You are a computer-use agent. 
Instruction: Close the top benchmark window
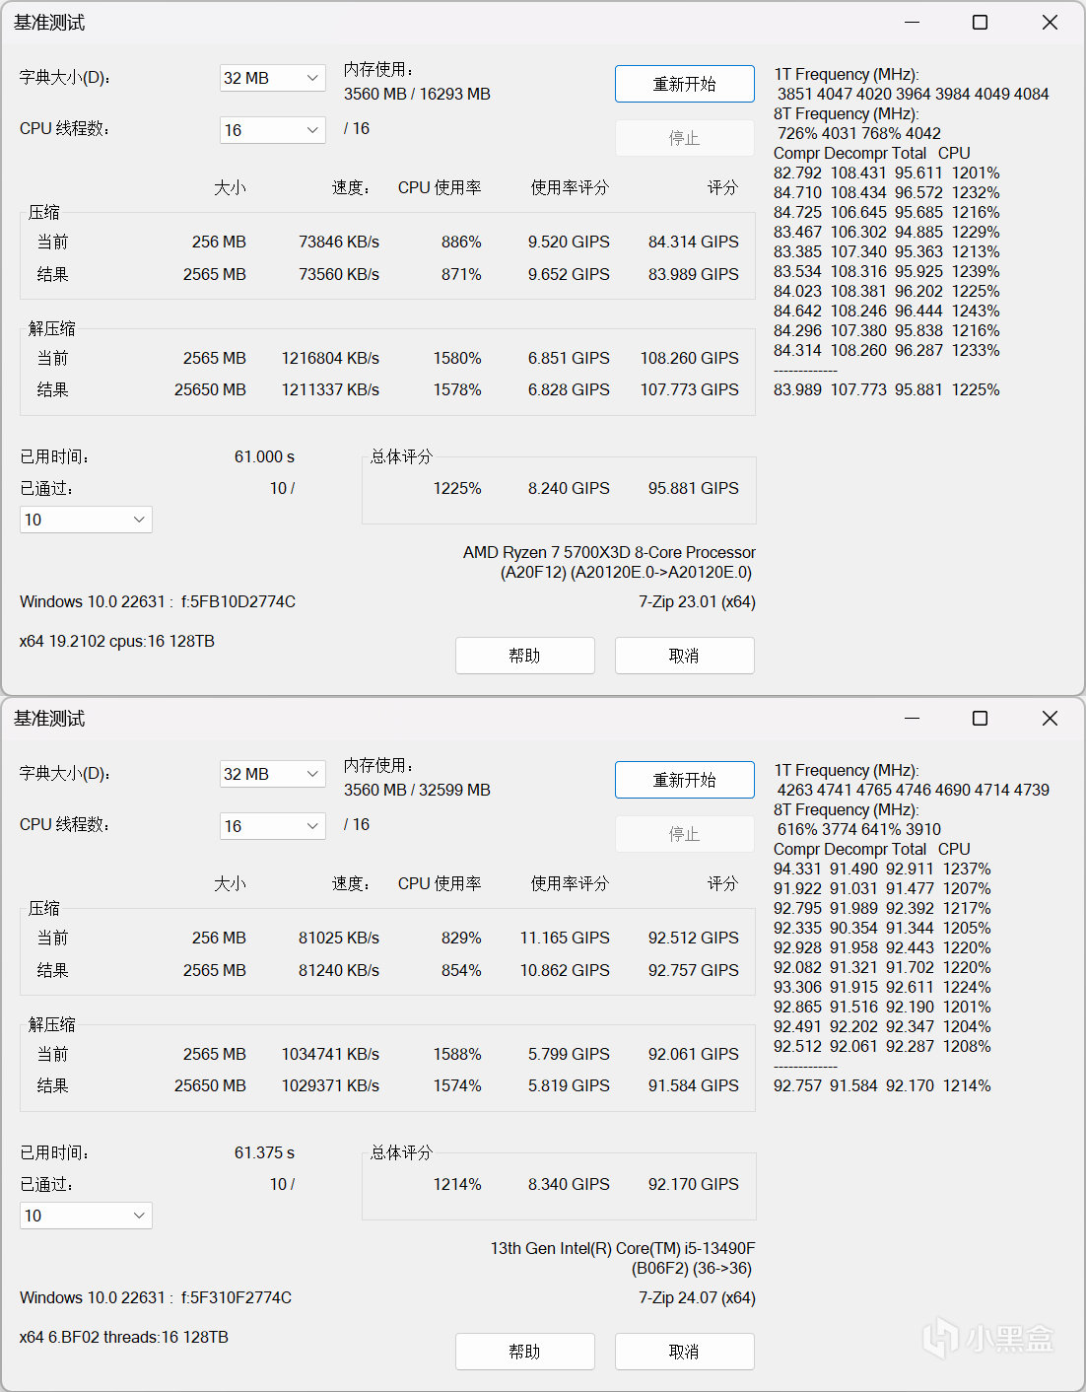point(1050,22)
